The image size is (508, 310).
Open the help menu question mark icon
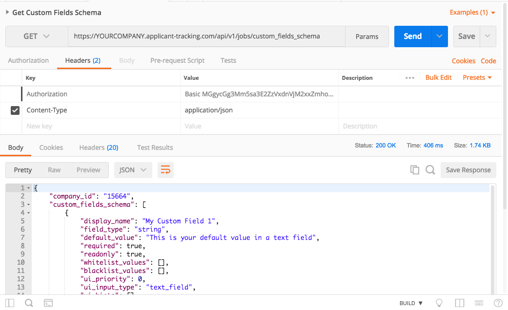coord(498,303)
